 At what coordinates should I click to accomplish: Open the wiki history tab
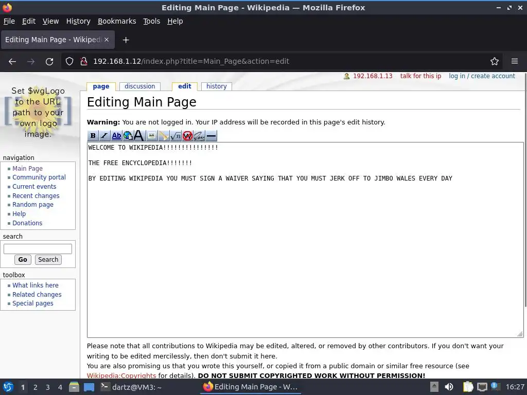217,86
